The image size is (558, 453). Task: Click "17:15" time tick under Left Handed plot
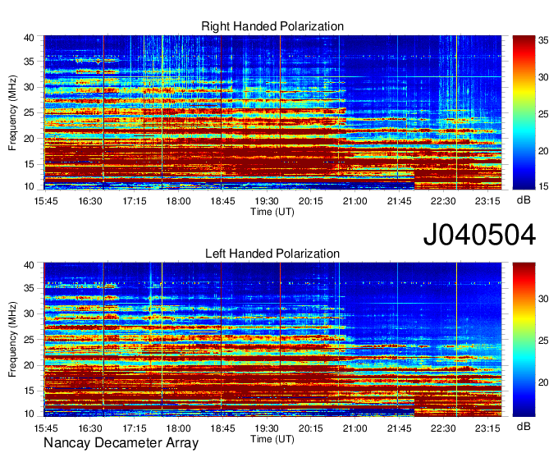click(134, 428)
